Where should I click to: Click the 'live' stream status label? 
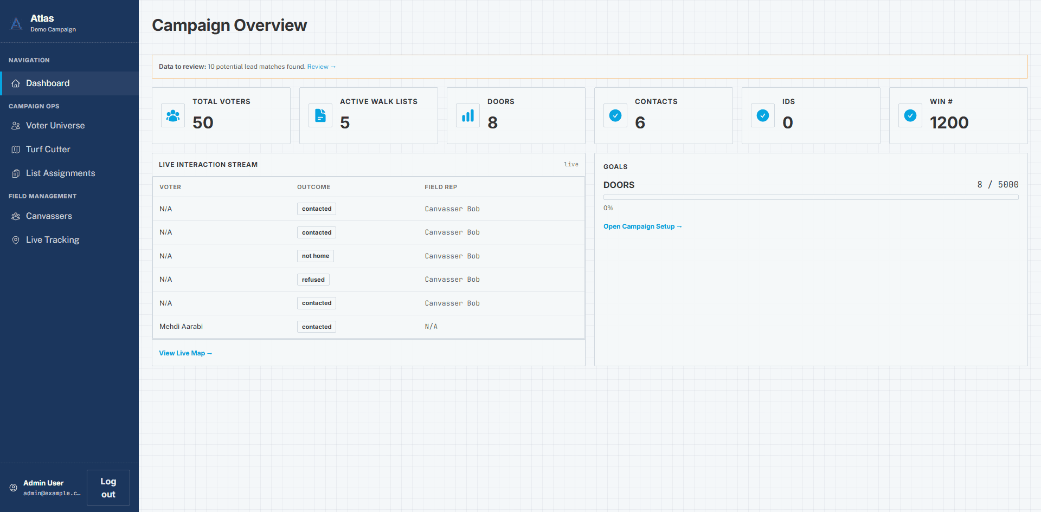coord(571,164)
